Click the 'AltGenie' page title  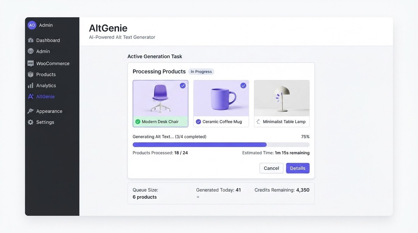pos(108,28)
